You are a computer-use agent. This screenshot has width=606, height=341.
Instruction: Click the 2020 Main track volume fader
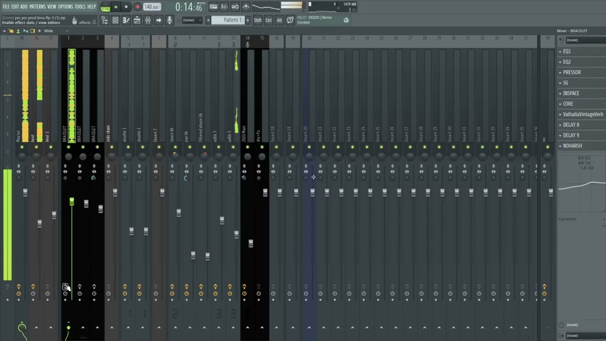(251, 243)
